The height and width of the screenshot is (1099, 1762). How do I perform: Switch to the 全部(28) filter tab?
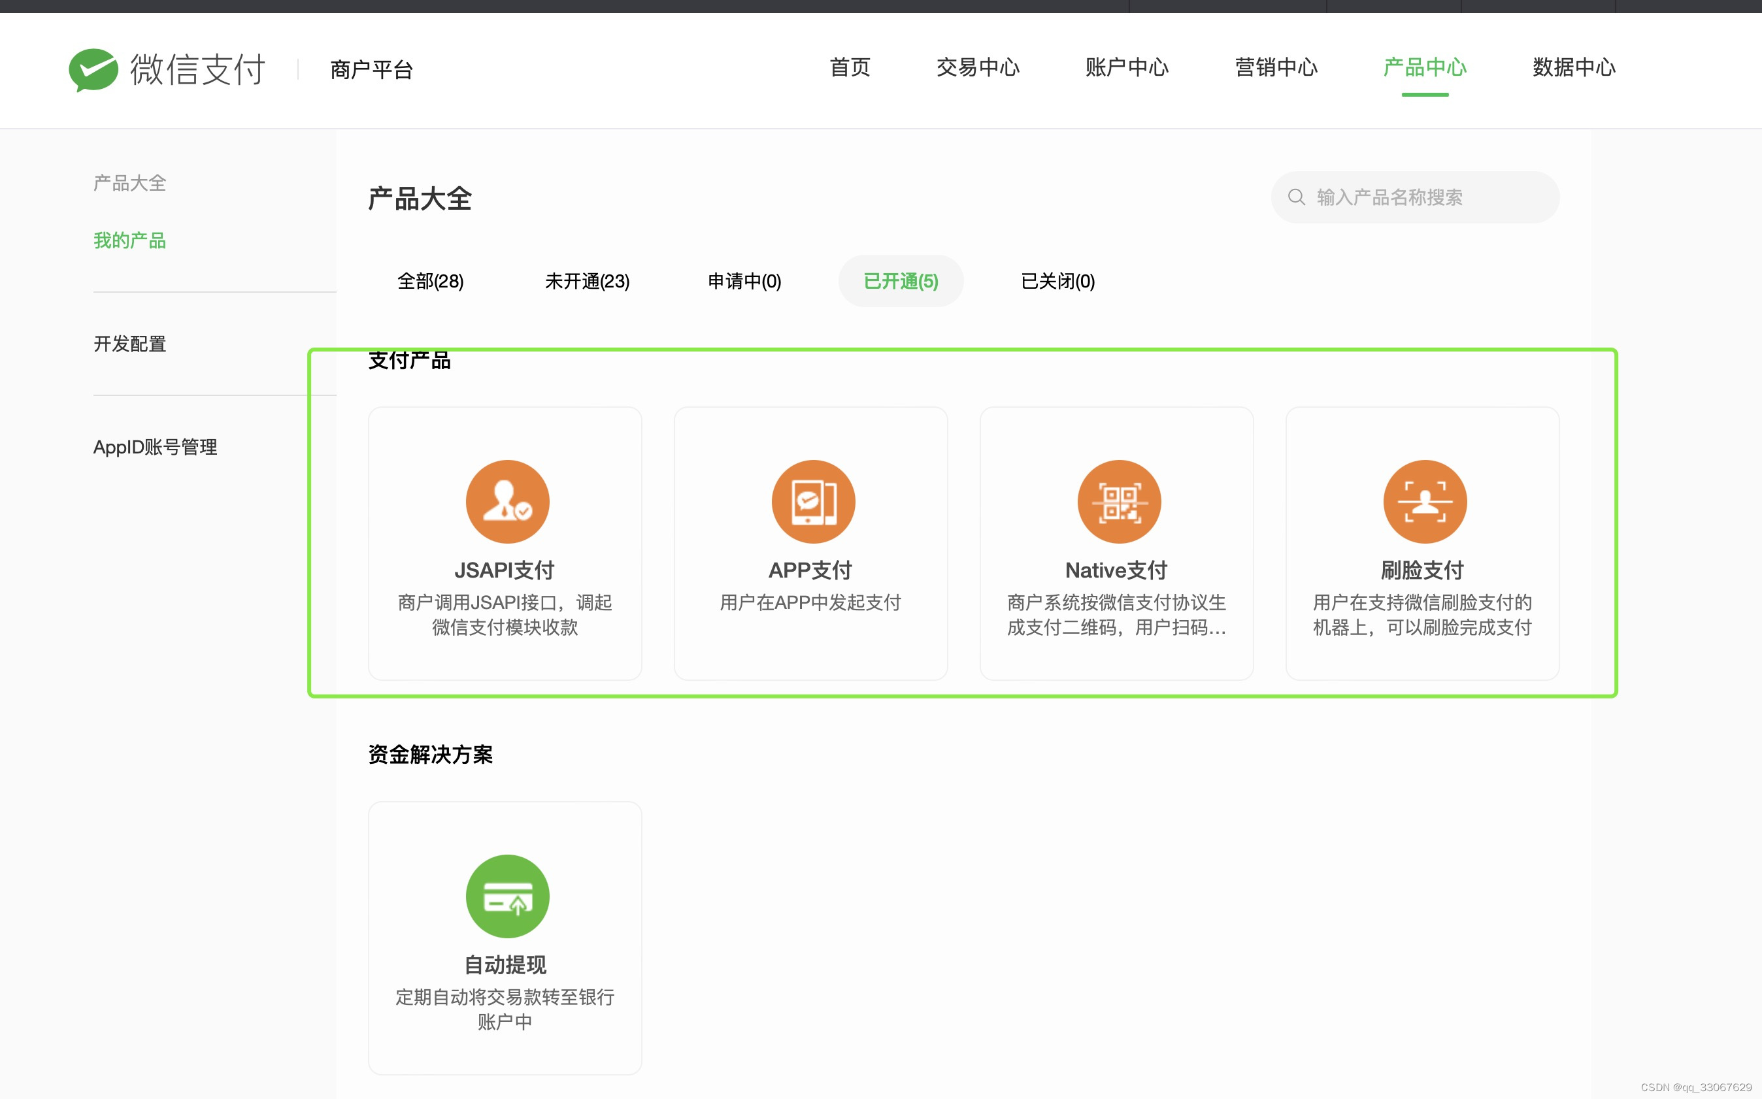(x=430, y=282)
